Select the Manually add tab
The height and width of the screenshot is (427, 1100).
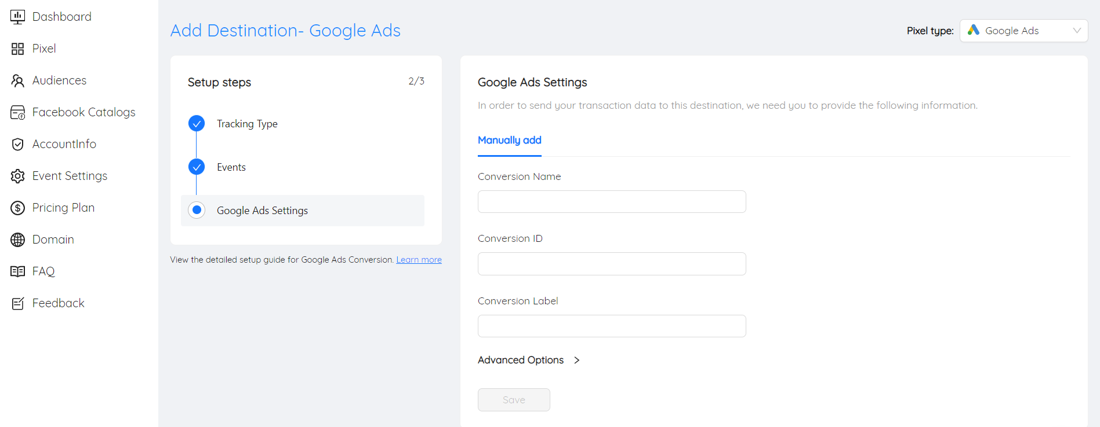[510, 141]
